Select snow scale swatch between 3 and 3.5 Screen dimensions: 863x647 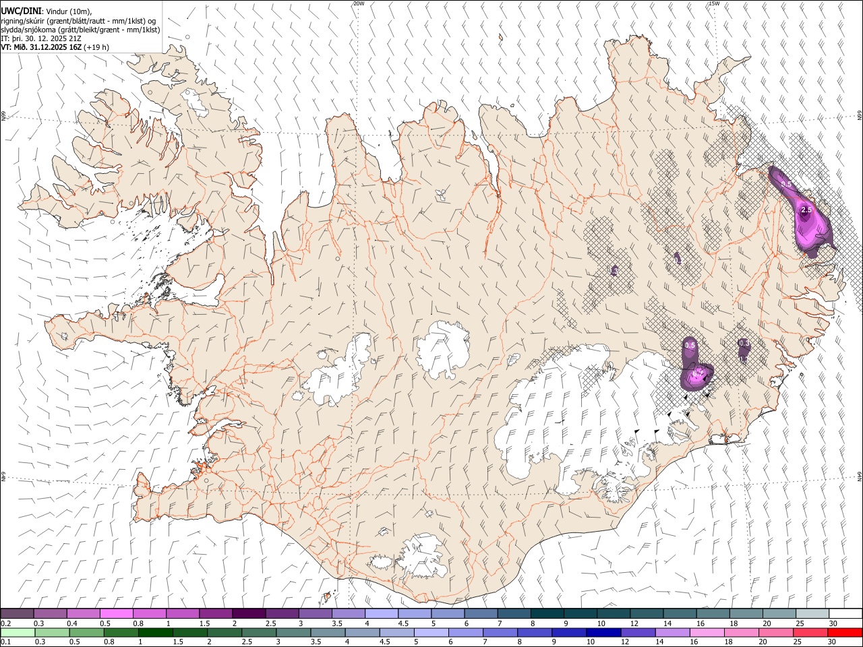click(x=315, y=613)
